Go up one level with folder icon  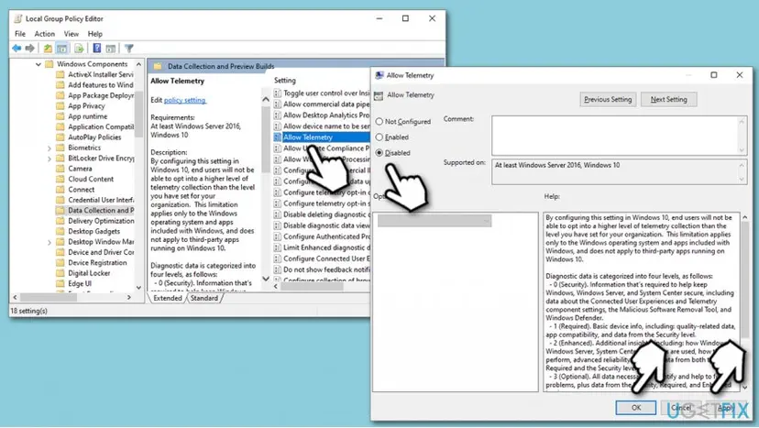click(48, 49)
